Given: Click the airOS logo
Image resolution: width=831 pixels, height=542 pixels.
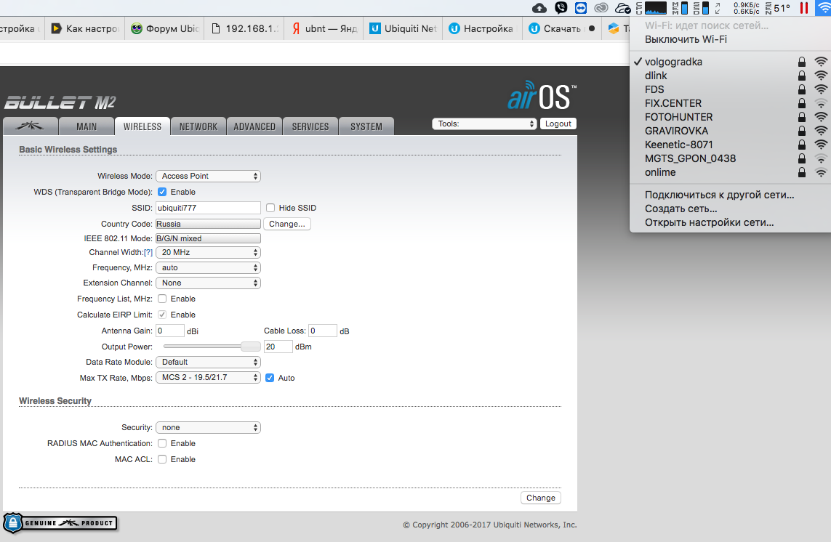Looking at the screenshot, I should 542,95.
